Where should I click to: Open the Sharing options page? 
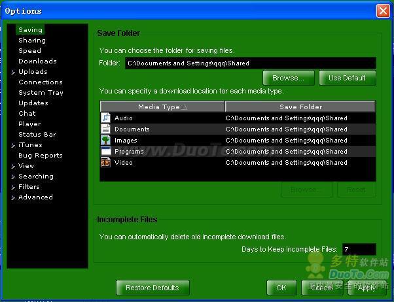(x=32, y=40)
